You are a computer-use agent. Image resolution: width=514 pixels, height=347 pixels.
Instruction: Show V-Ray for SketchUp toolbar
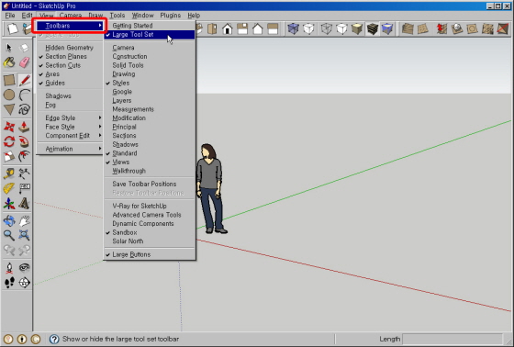coord(150,206)
